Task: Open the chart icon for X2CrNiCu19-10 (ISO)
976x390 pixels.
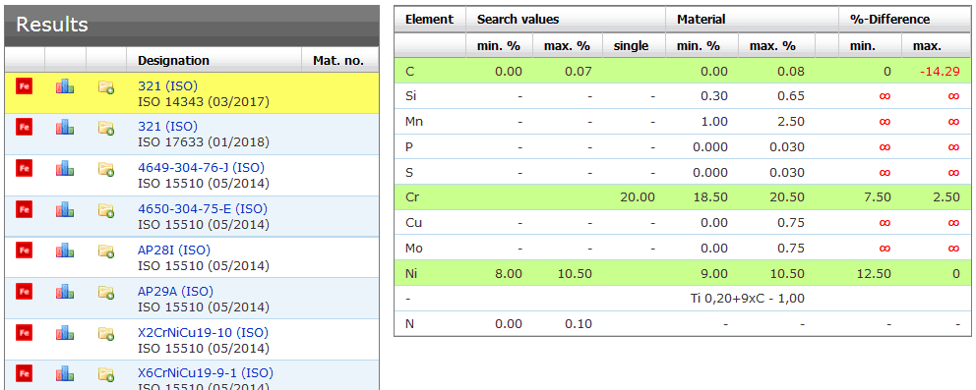Action: point(65,333)
